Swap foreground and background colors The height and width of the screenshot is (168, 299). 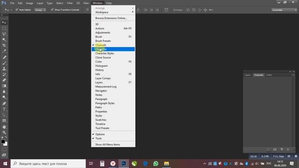pos(6,137)
